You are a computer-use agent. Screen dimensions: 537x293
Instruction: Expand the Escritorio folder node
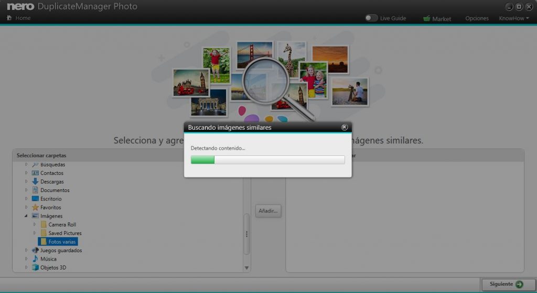pyautogui.click(x=26, y=198)
